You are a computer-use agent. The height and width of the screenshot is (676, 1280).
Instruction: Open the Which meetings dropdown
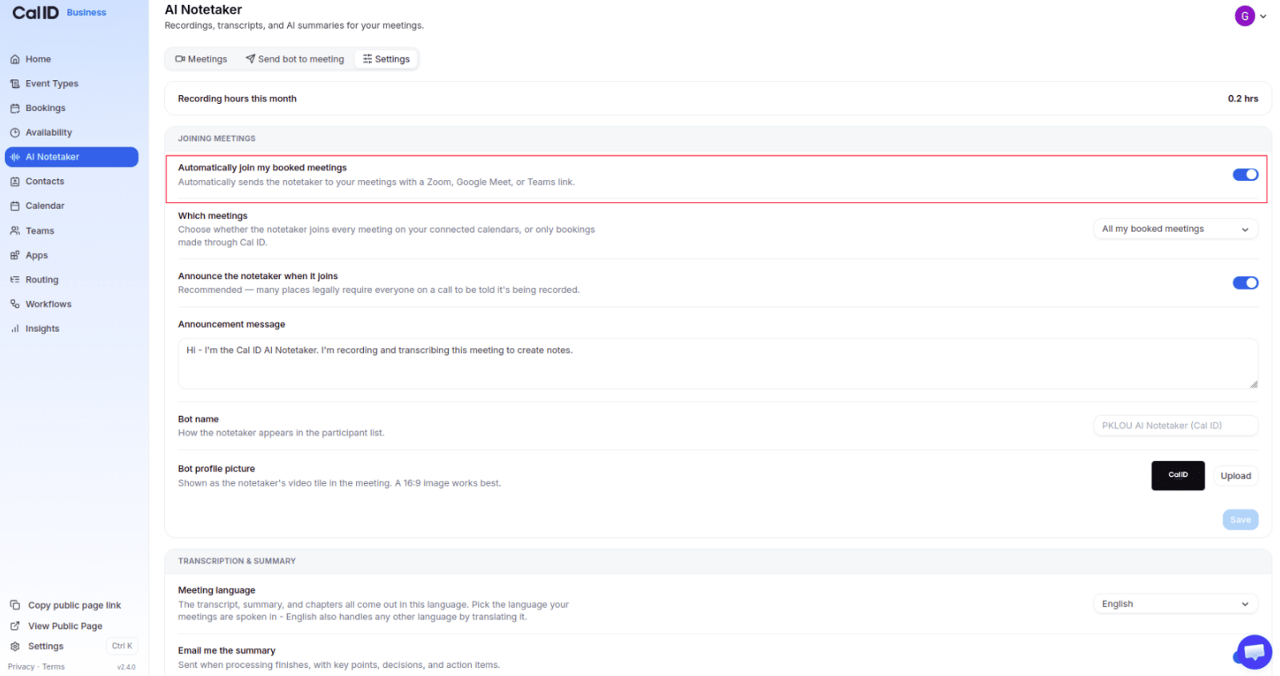click(1175, 229)
